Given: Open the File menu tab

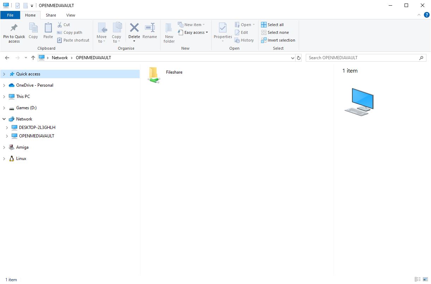Looking at the screenshot, I should pyautogui.click(x=10, y=15).
